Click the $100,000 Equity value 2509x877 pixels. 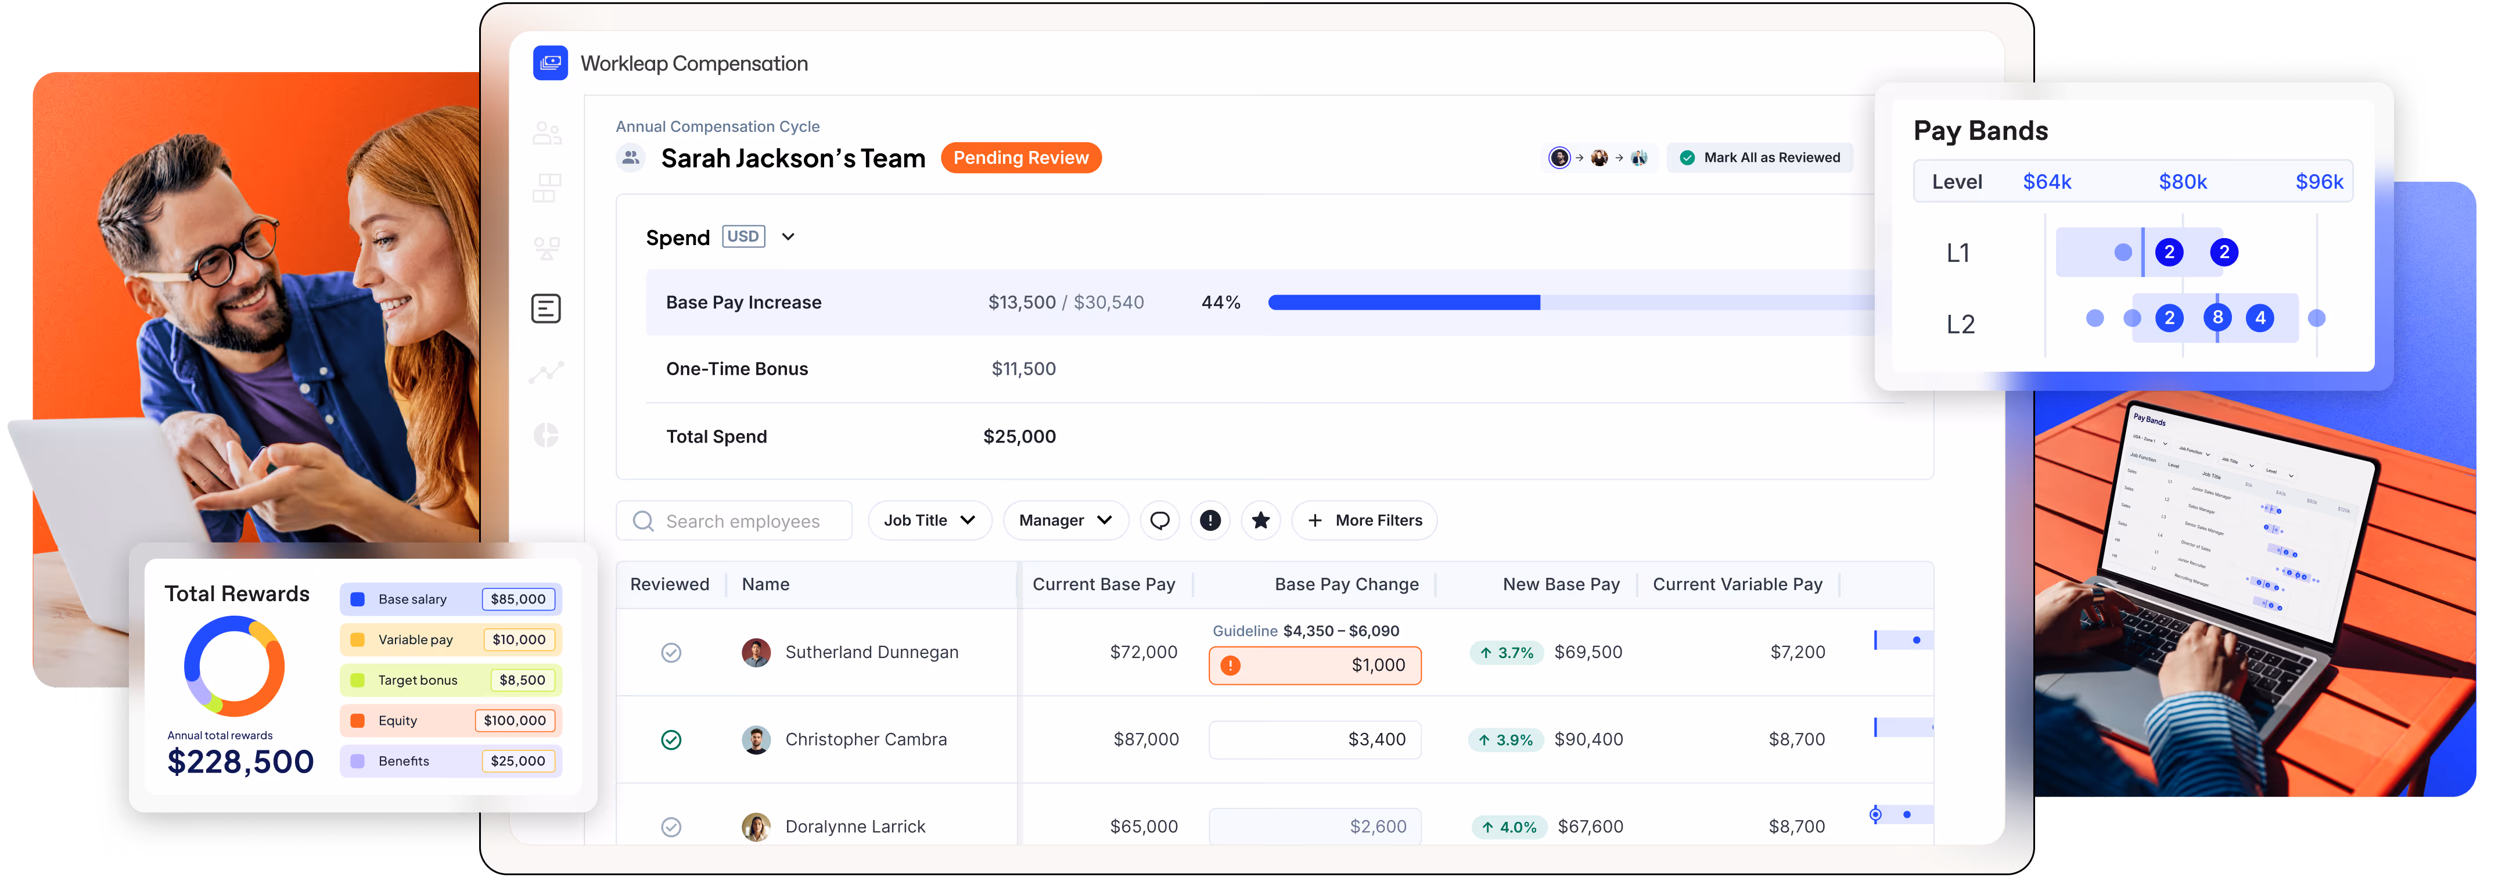click(x=515, y=721)
